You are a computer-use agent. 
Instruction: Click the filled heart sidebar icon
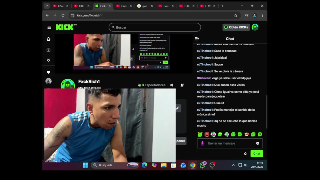click(x=48, y=72)
